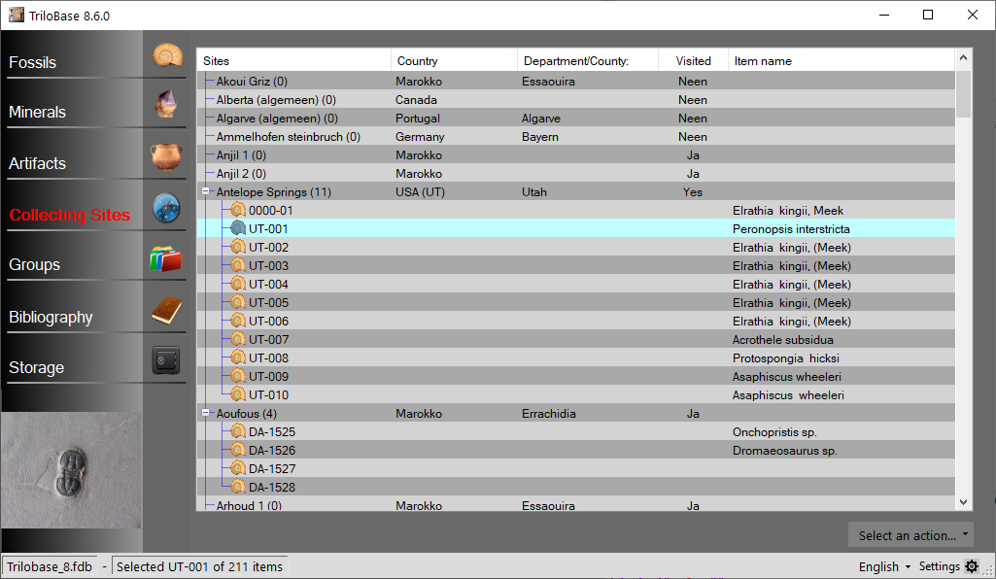Click the fossil icon beside UT-008
Image resolution: width=996 pixels, height=579 pixels.
pyautogui.click(x=238, y=358)
